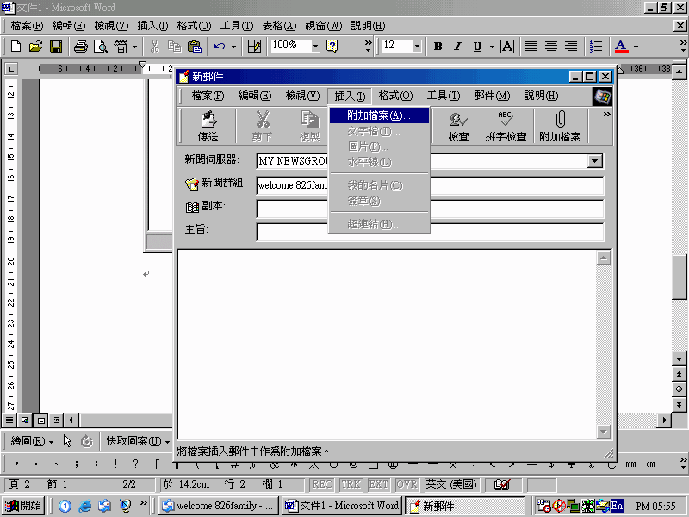The image size is (689, 517).
Task: Expand the 簡 conversion dropdown arrow
Action: coord(134,47)
